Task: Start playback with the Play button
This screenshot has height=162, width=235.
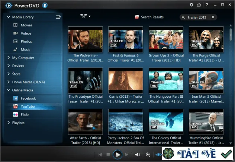Action: pyautogui.click(x=117, y=155)
